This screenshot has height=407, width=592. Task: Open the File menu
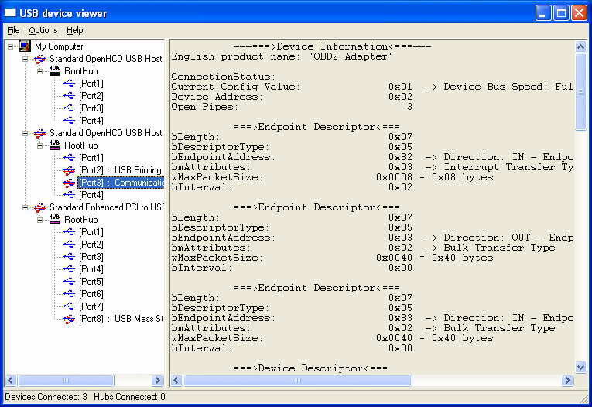pyautogui.click(x=13, y=30)
